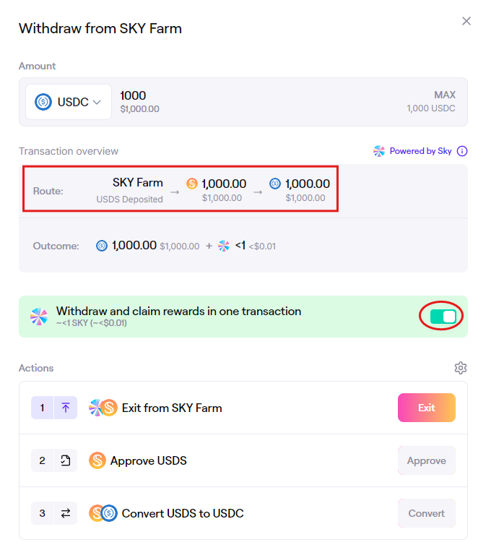The height and width of the screenshot is (558, 486).
Task: Click the document approve icon in step 2
Action: [66, 460]
